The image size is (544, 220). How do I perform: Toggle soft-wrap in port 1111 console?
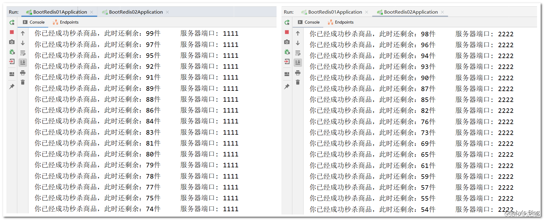23,53
